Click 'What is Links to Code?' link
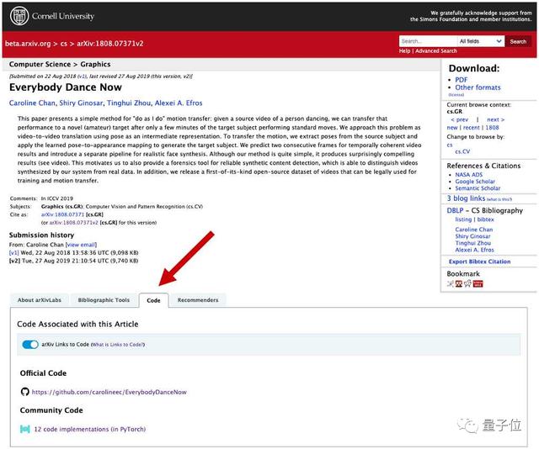This screenshot has width=539, height=449. pyautogui.click(x=118, y=345)
